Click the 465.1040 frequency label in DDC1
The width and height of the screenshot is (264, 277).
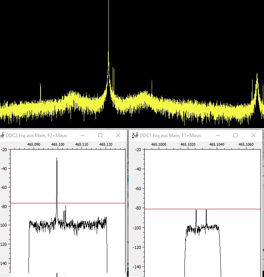coord(217,144)
